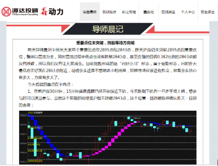Open the 操盘晨练 tab

[x=90, y=12]
